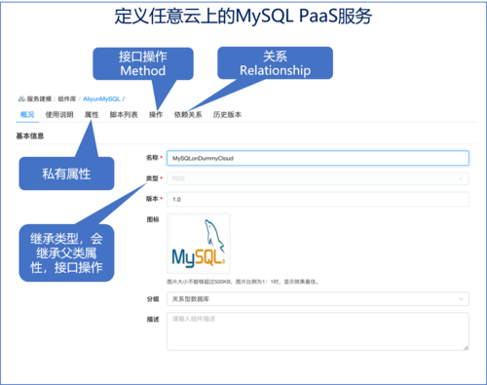Expand the 分组 关系型数据库 dropdown
487x385 pixels.
pyautogui.click(x=318, y=299)
